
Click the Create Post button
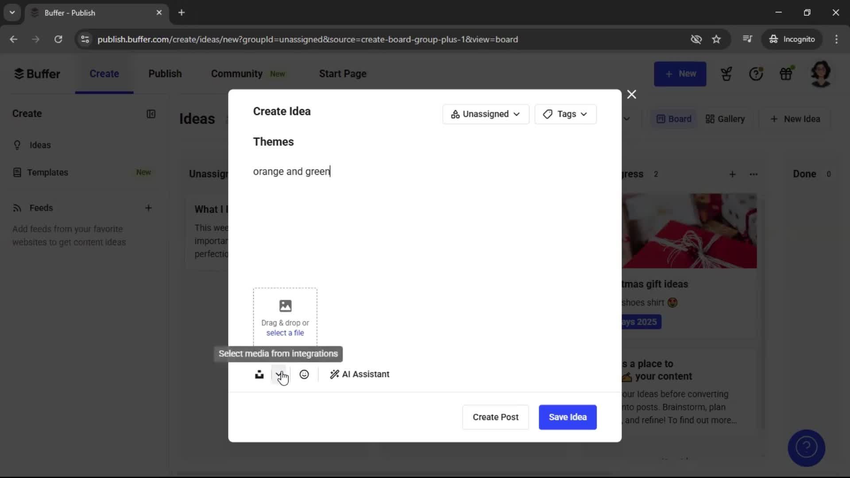pyautogui.click(x=495, y=417)
